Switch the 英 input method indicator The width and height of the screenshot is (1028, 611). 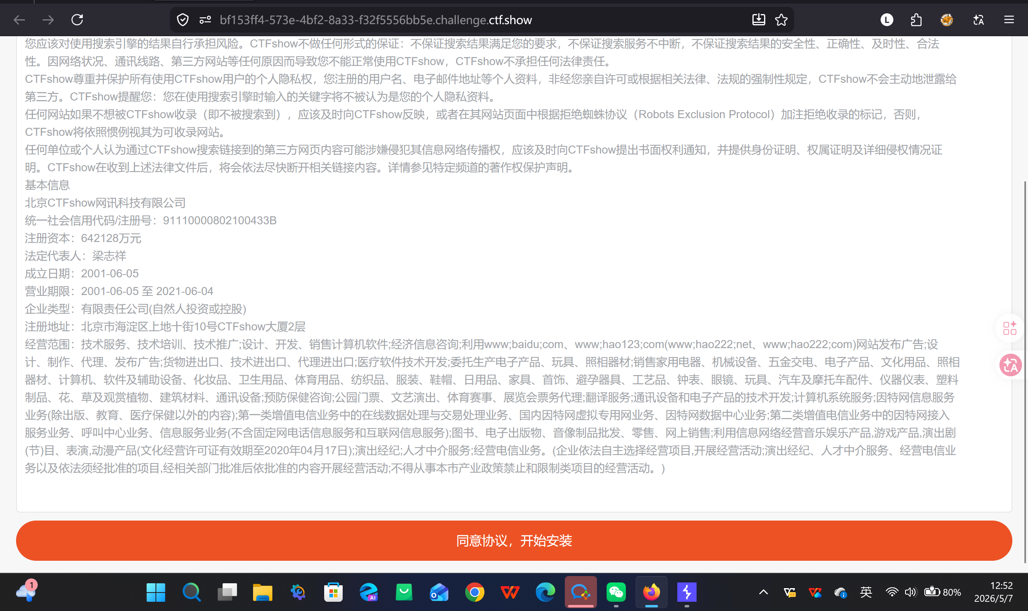tap(866, 592)
